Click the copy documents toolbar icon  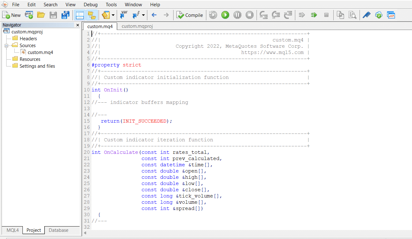340,15
